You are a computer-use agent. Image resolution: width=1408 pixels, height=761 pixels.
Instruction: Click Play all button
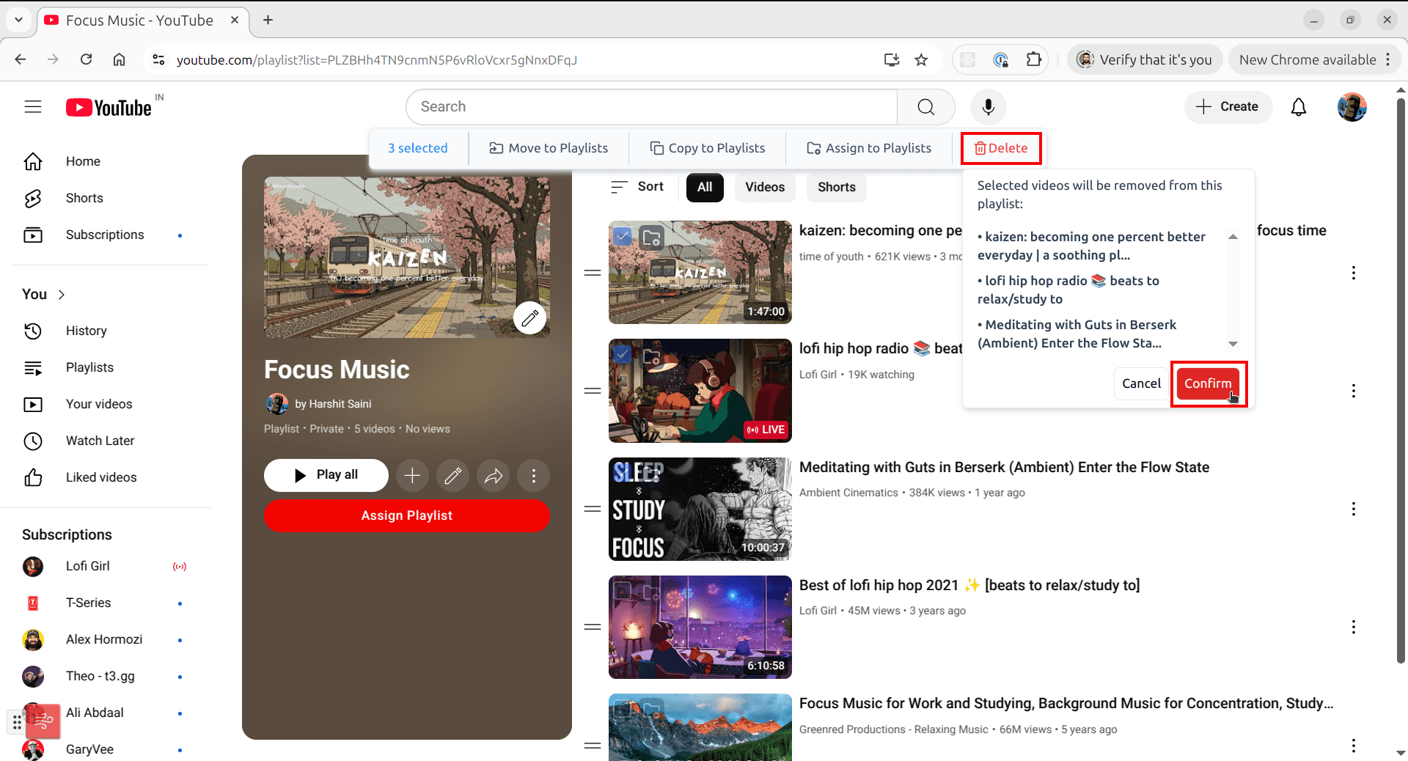pos(326,475)
